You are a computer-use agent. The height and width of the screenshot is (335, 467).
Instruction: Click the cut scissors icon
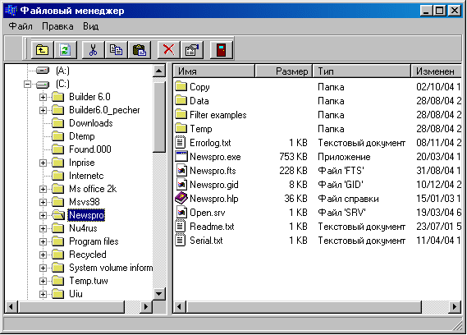[94, 49]
